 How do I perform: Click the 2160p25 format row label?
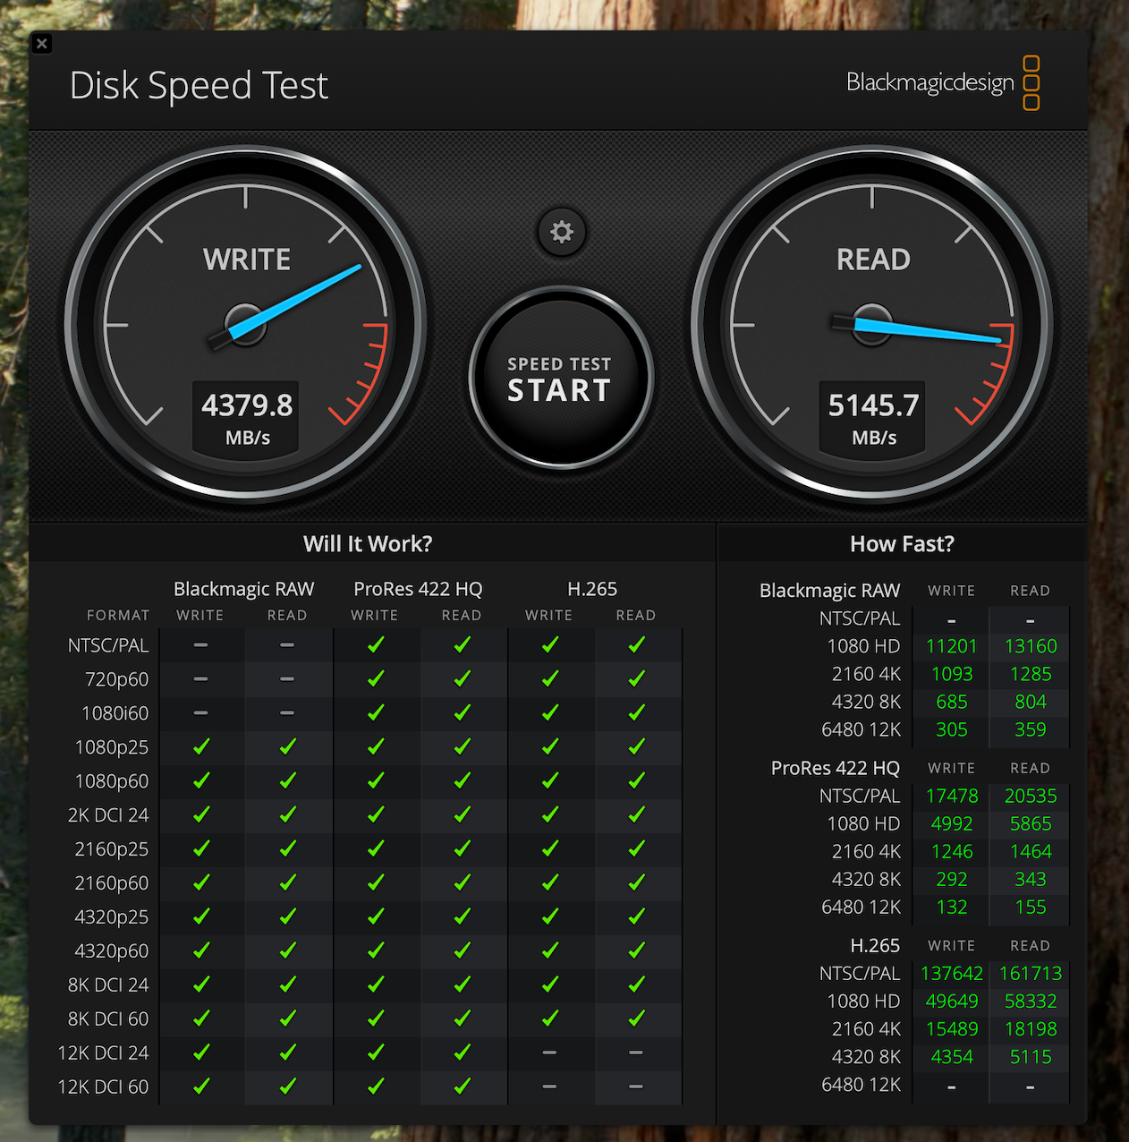pyautogui.click(x=112, y=849)
